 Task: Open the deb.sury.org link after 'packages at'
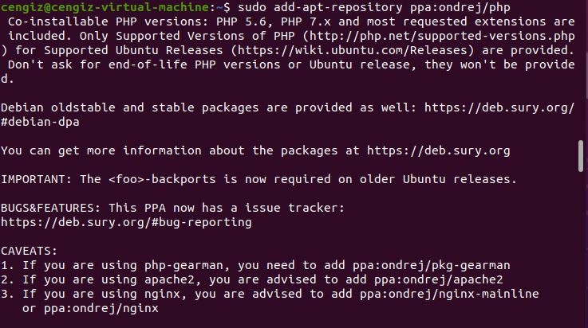438,150
